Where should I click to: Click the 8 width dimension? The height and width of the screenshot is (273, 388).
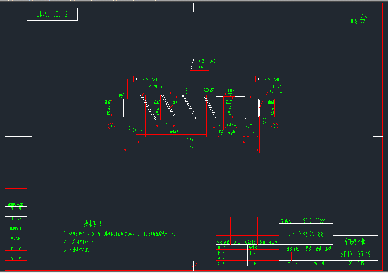220,124
